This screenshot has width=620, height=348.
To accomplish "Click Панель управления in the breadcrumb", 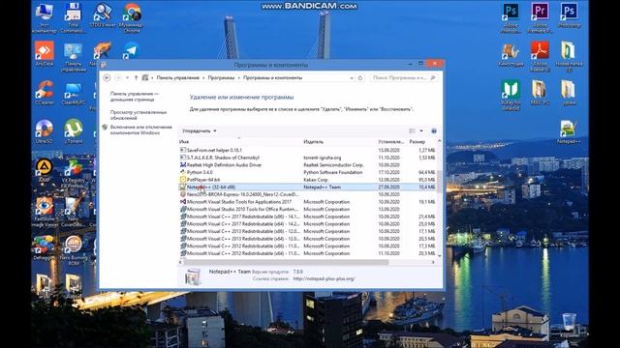I will [178, 77].
